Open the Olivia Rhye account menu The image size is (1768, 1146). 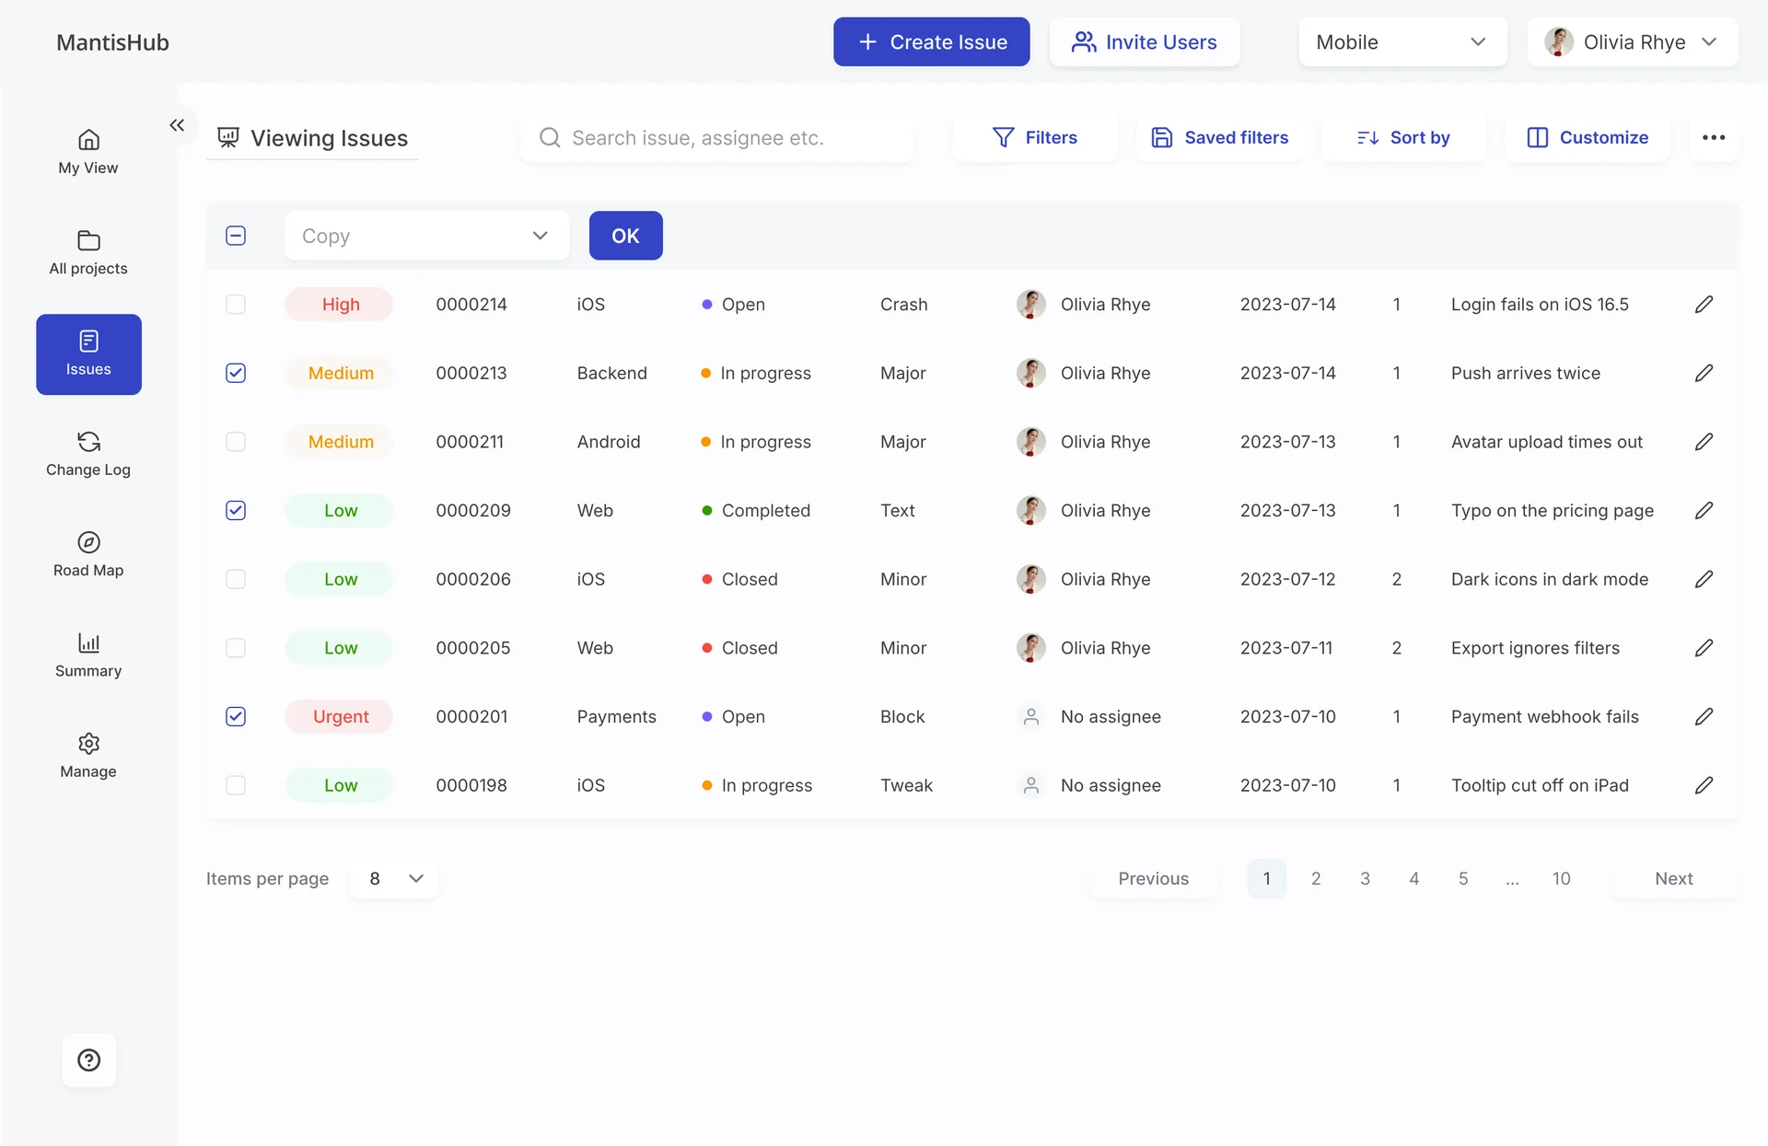pos(1632,41)
